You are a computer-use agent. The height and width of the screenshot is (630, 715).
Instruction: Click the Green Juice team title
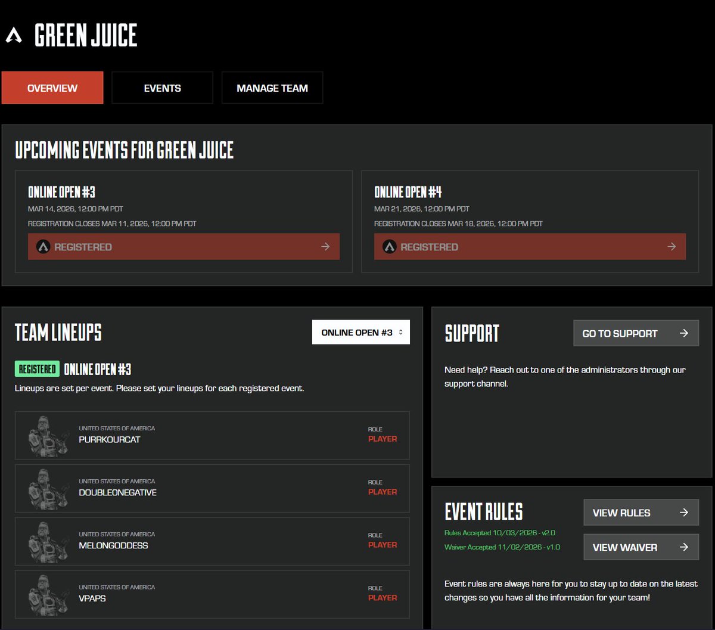pos(86,36)
